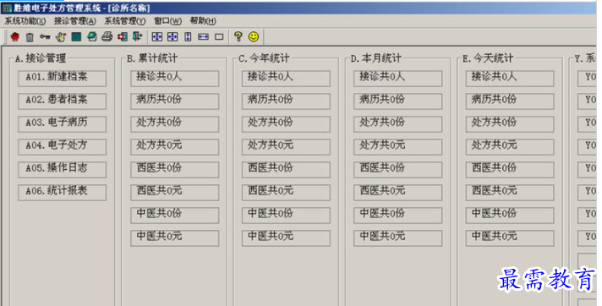
Task: Click the yellow smiley face toolbar icon
Action: 254,37
